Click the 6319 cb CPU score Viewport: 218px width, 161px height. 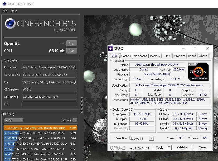coord(57,51)
